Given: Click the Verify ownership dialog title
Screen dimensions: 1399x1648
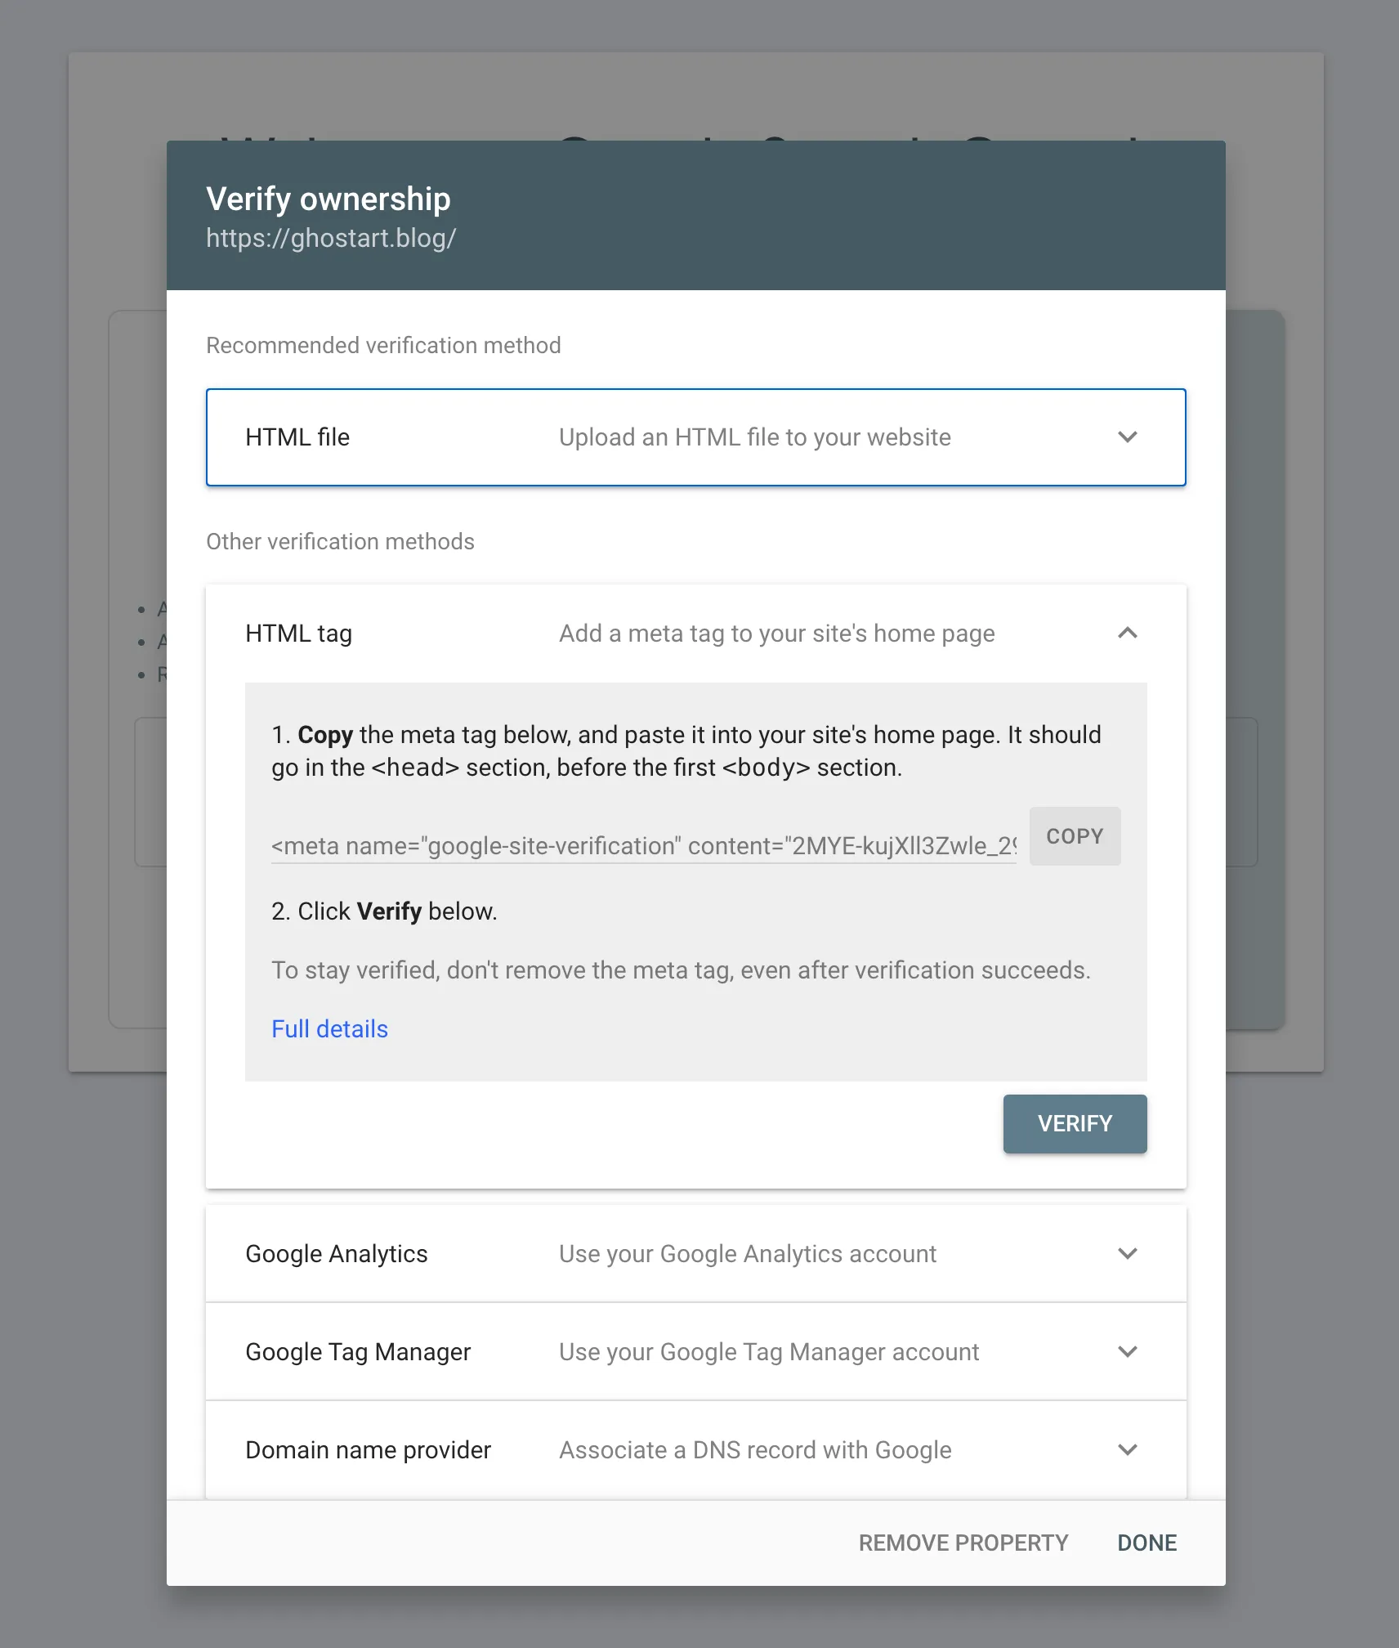Looking at the screenshot, I should click(329, 199).
